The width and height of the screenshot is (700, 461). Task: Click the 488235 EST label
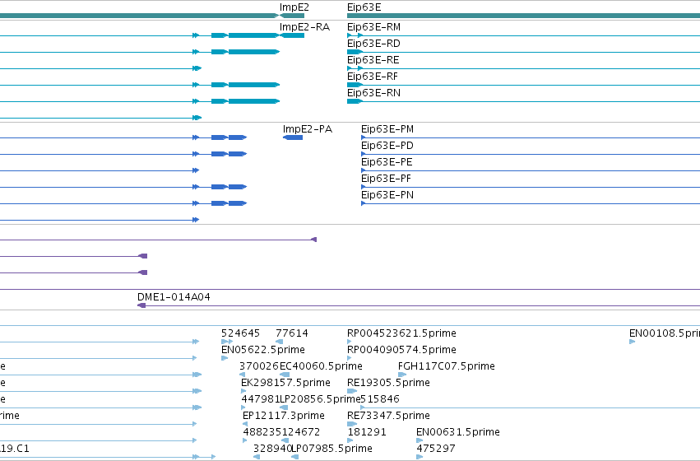click(x=262, y=432)
